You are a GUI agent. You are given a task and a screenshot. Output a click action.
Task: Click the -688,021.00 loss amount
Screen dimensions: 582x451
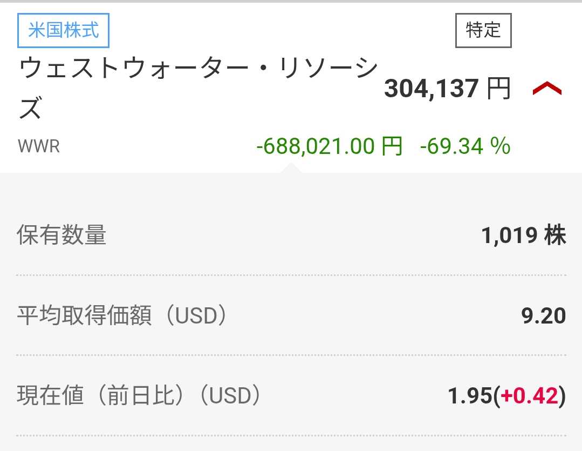316,146
